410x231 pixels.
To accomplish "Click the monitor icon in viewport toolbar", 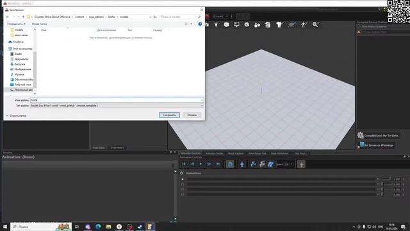I will click(236, 24).
